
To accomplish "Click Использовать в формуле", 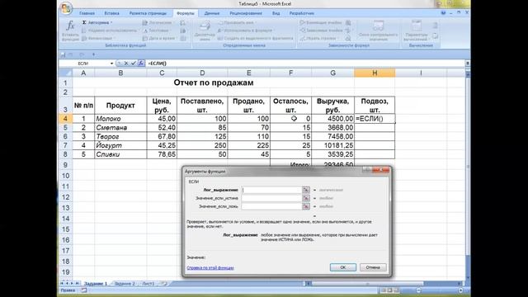I will 247,31.
